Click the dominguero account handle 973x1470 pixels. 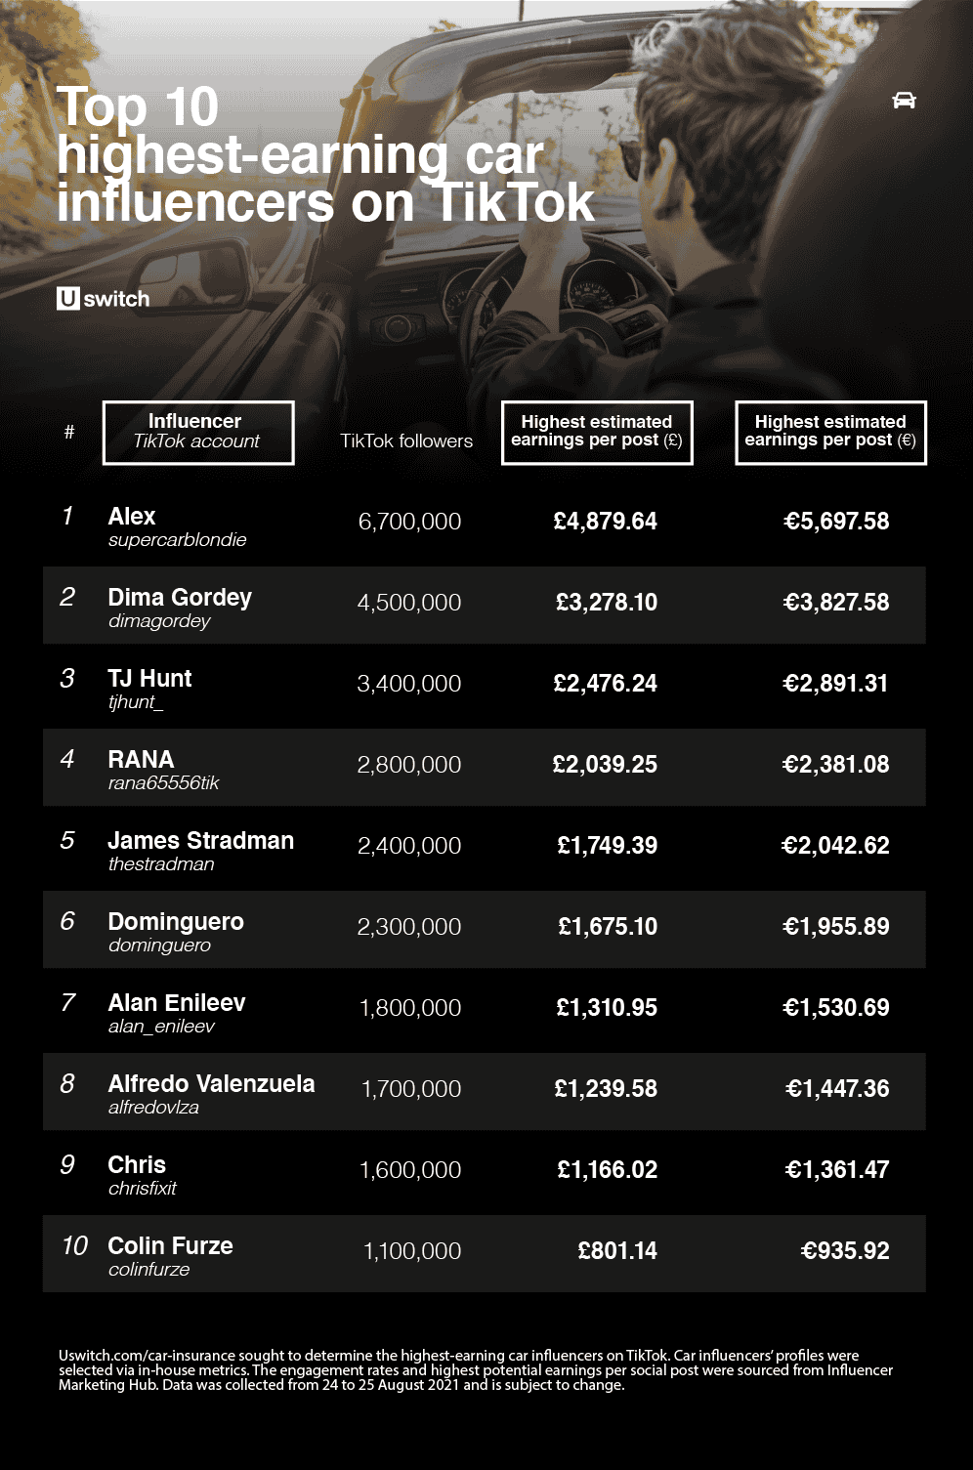[x=159, y=945]
